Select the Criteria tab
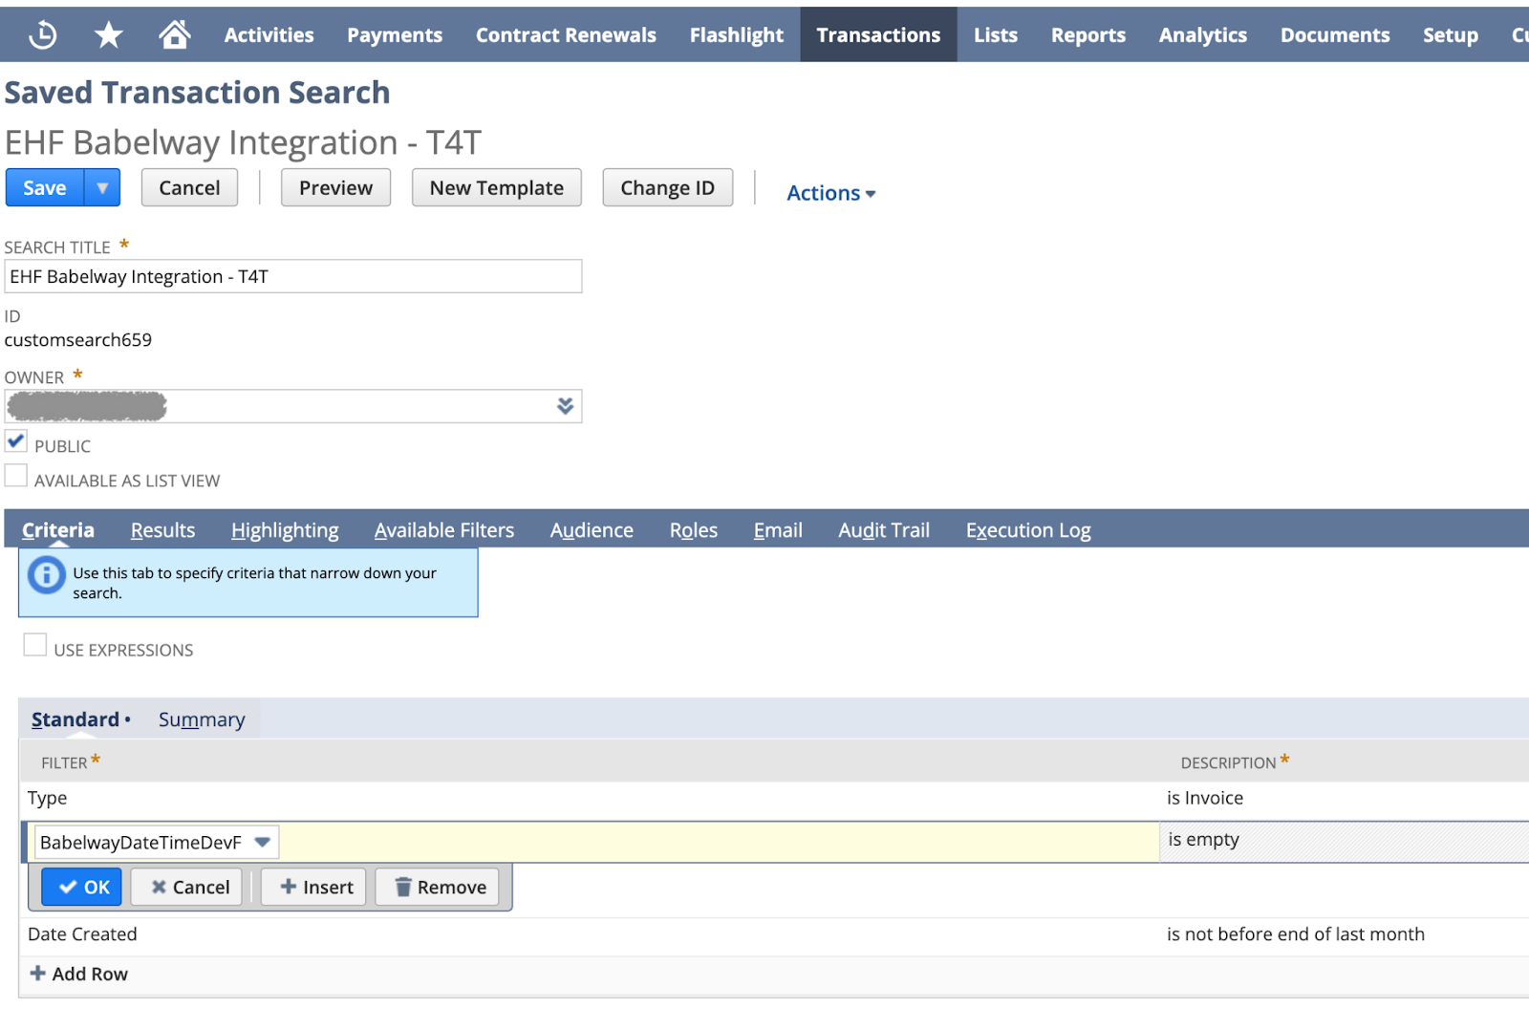Screen dimensions: 1529x1030 click(58, 530)
